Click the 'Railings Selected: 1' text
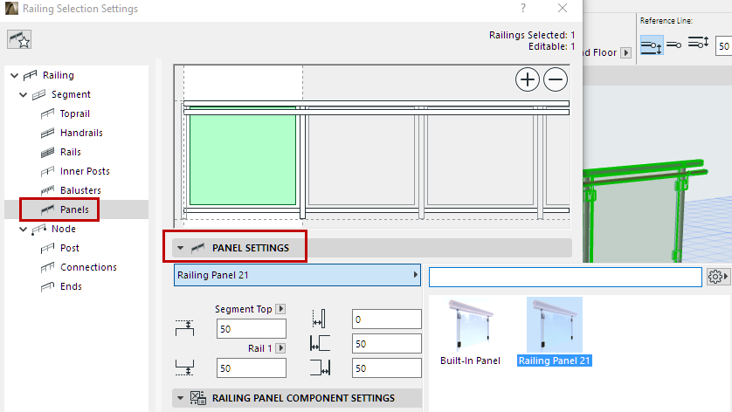 532,35
